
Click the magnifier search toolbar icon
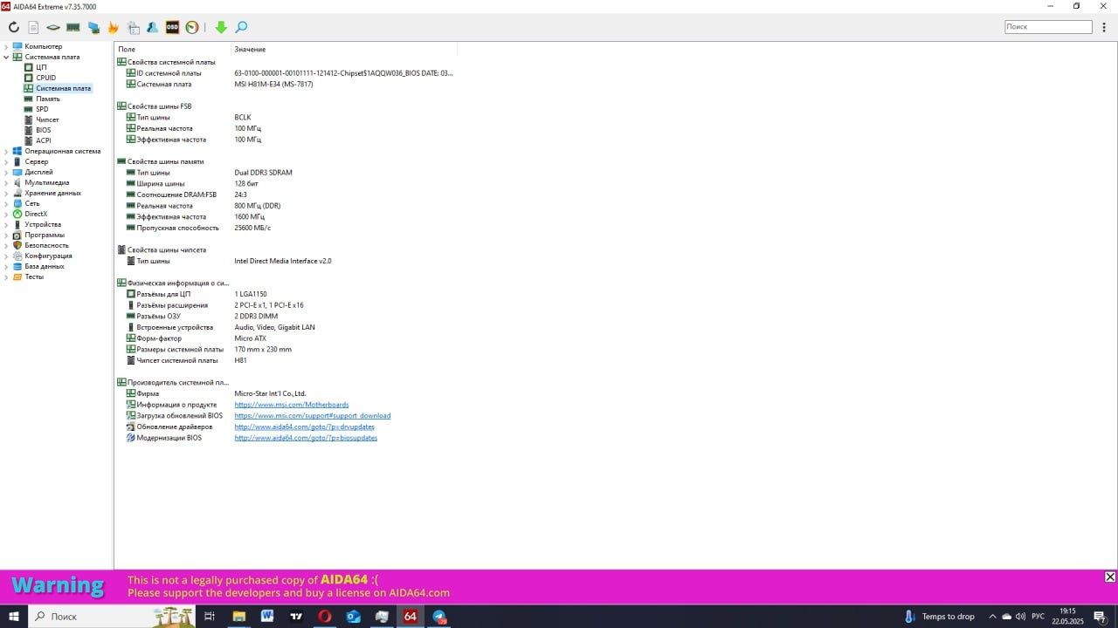[x=241, y=28]
